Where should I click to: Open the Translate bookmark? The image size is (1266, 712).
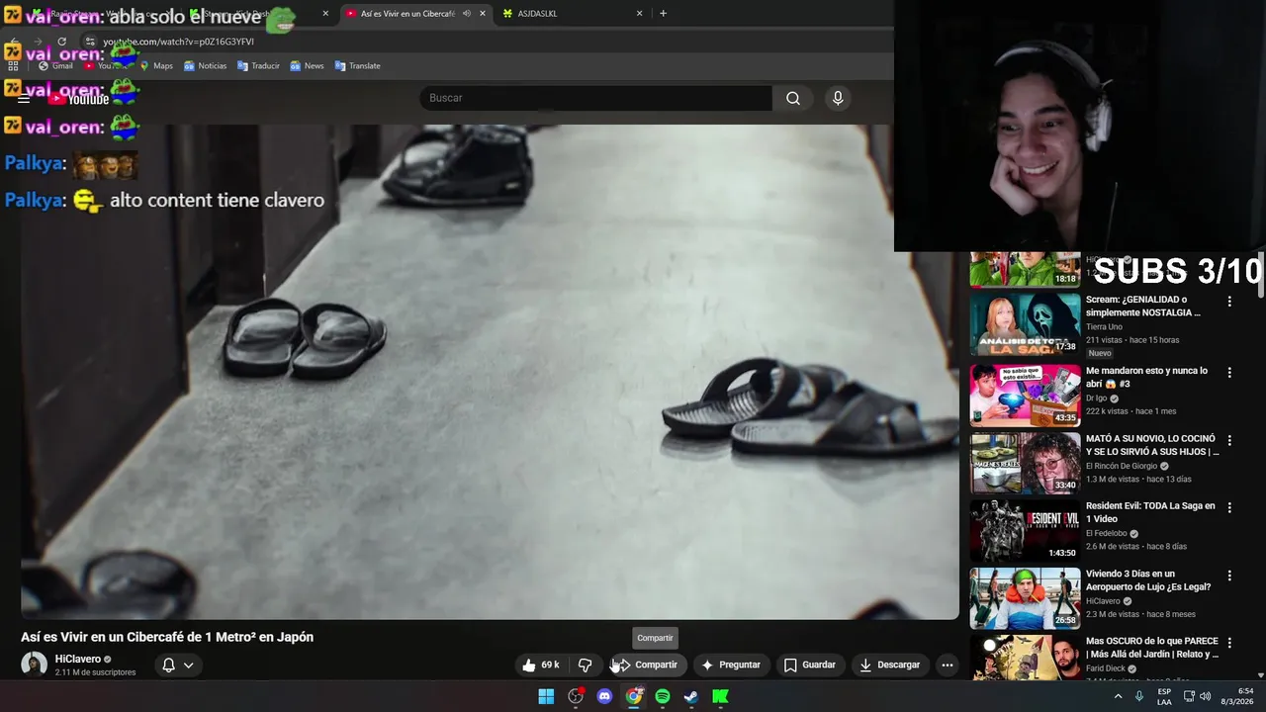pyautogui.click(x=358, y=66)
